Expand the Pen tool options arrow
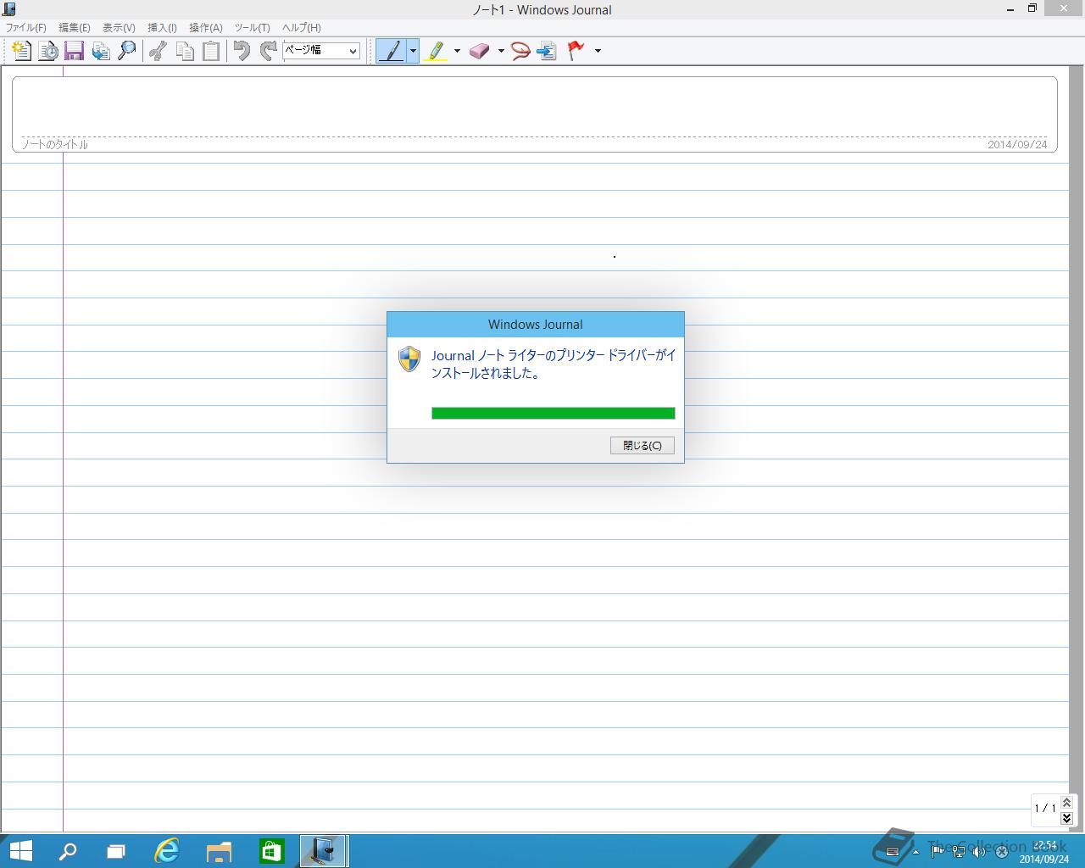 point(413,51)
